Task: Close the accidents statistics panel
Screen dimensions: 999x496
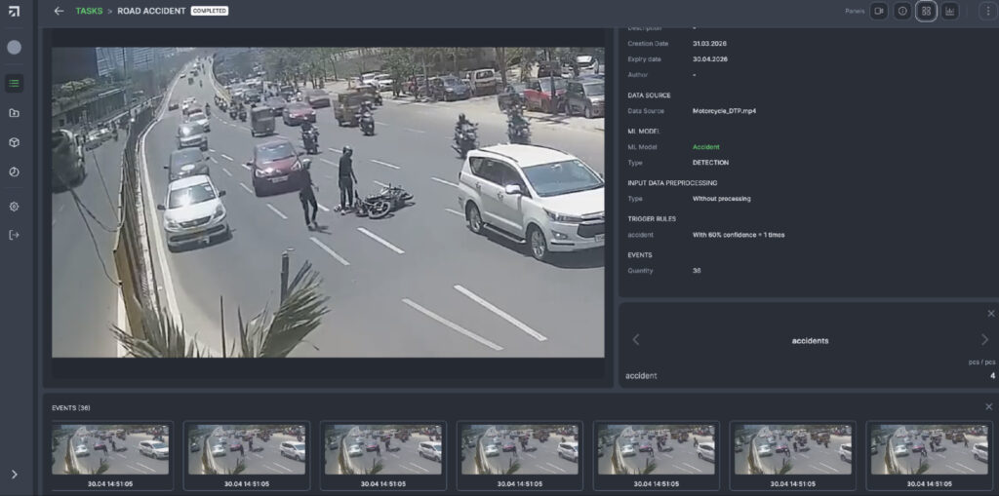Action: coord(991,313)
